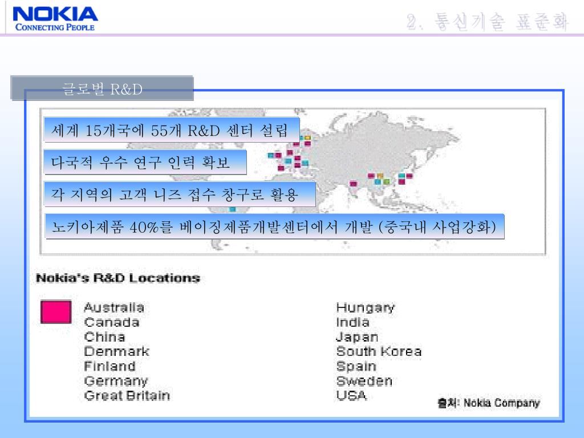This screenshot has height=438, width=584.
Task: Click the section heading '2. 통신기술 표준화'
Action: (488, 22)
